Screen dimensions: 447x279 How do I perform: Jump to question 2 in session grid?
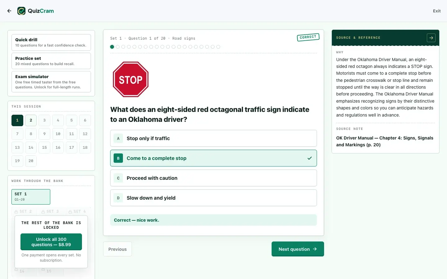point(31,120)
